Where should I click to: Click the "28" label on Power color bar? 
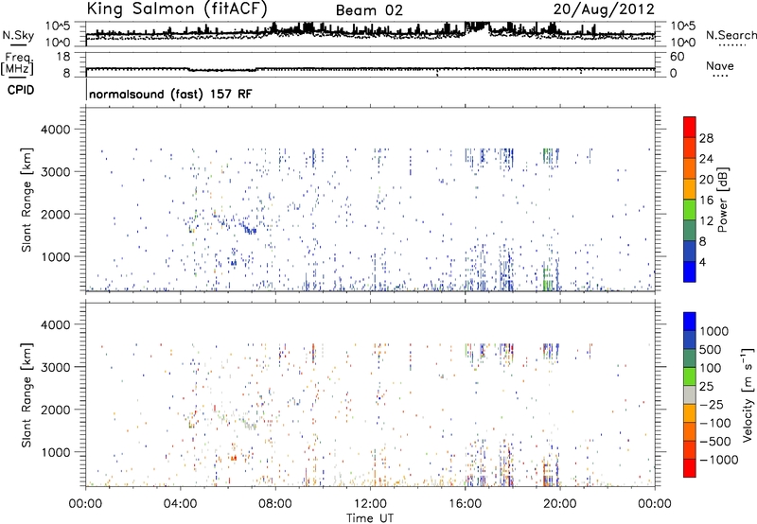[706, 138]
